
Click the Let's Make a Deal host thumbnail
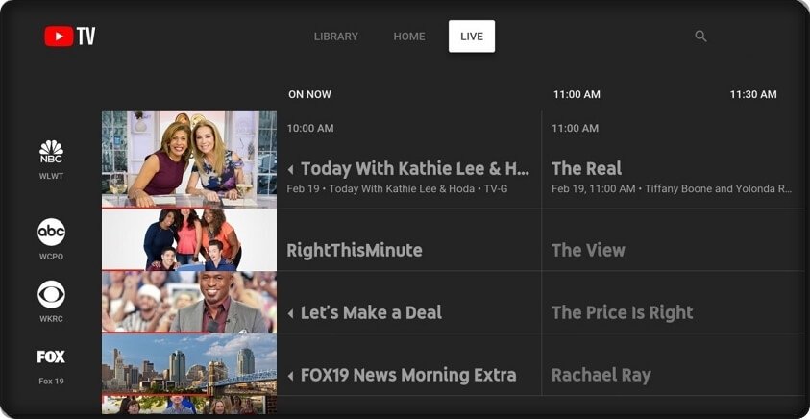[189, 303]
